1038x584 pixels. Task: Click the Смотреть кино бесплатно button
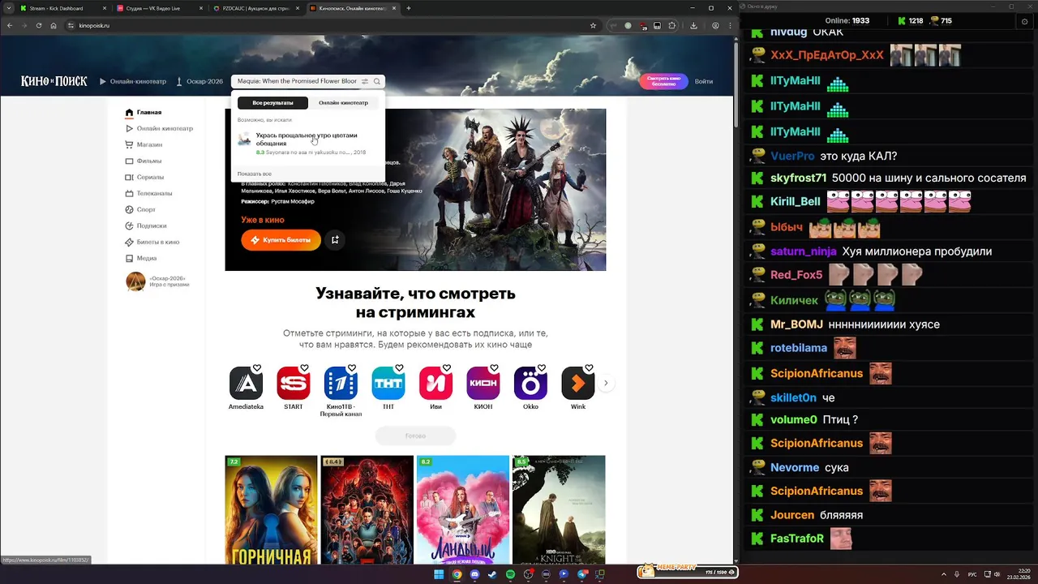pos(663,81)
